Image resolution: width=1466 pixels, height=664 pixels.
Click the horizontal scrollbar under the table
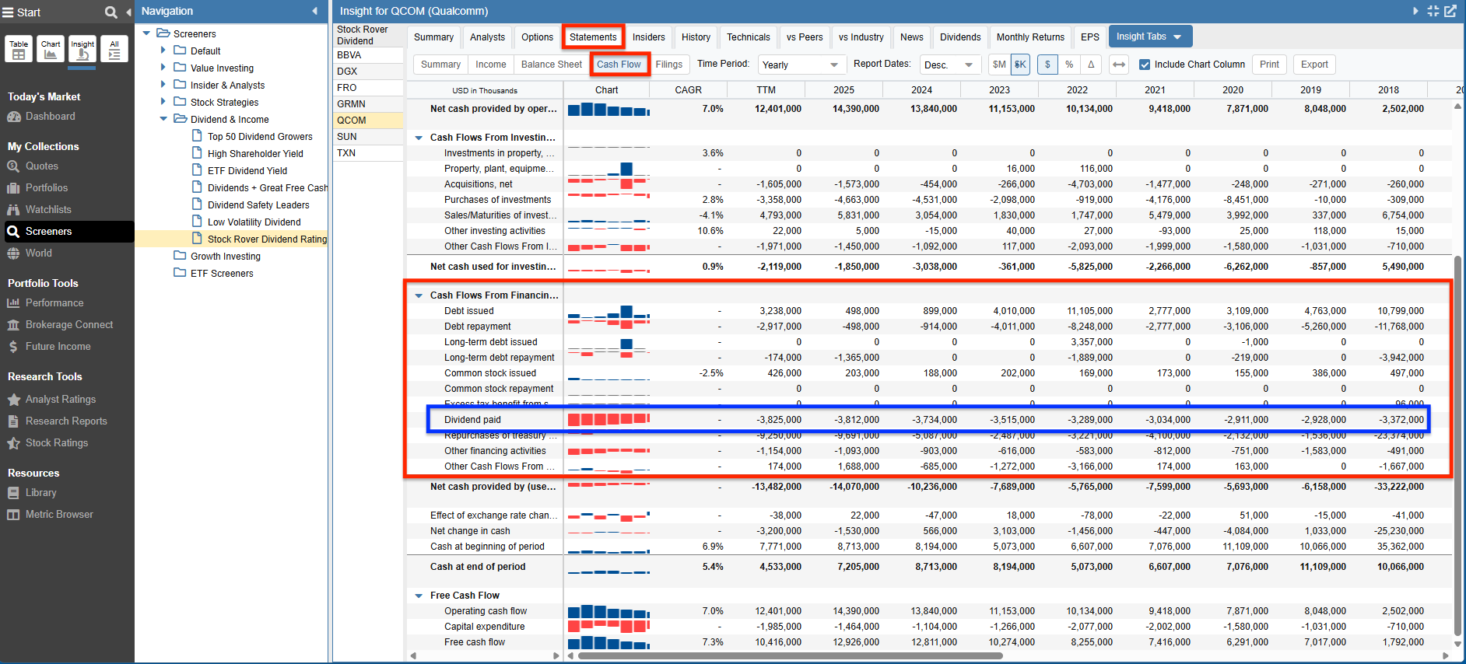790,655
